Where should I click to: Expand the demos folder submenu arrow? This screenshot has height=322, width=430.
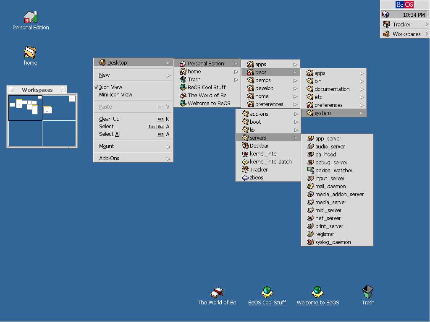pyautogui.click(x=295, y=80)
